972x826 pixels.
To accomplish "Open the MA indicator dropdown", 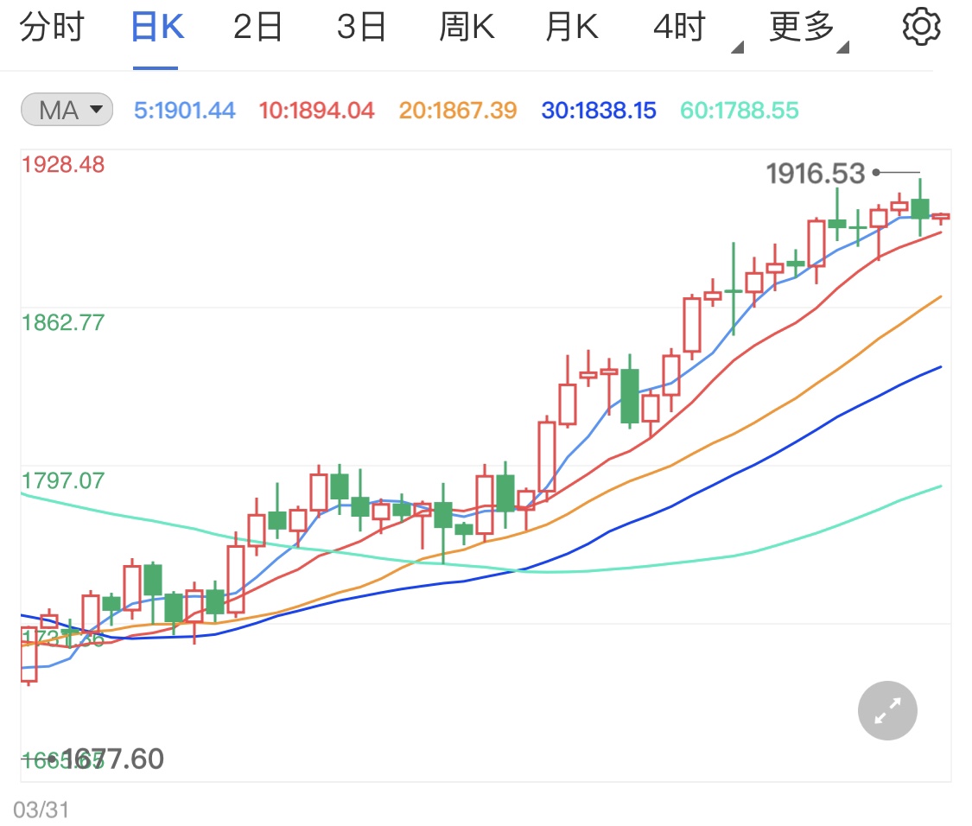I will 67,110.
